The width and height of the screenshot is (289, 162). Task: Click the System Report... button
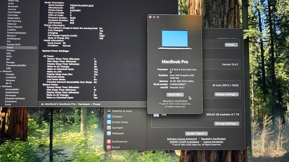[196, 134]
